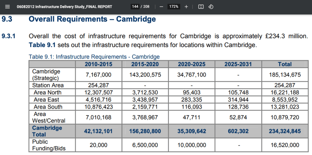Click the grand total value 234,324,845
The width and height of the screenshot is (312, 155).
coord(285,131)
